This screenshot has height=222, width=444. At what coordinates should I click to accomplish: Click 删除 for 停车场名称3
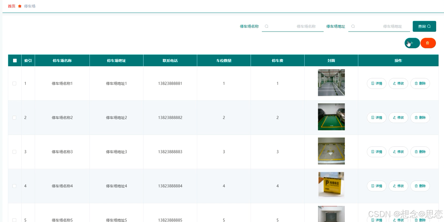(420, 152)
